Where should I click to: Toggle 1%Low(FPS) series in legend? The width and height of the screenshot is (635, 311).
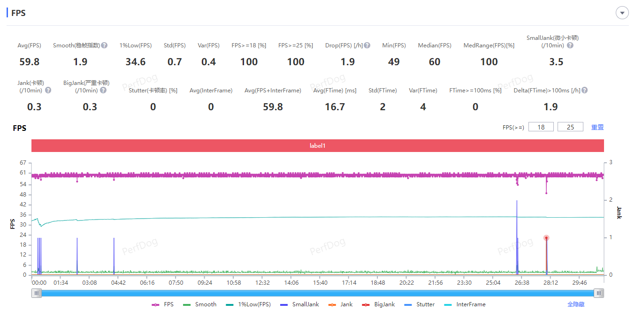point(248,304)
